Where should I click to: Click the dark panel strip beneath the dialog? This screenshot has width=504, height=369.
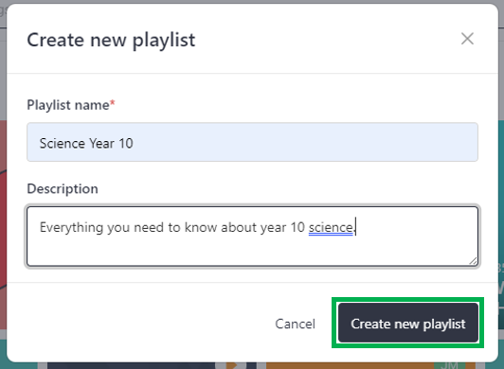point(131,365)
